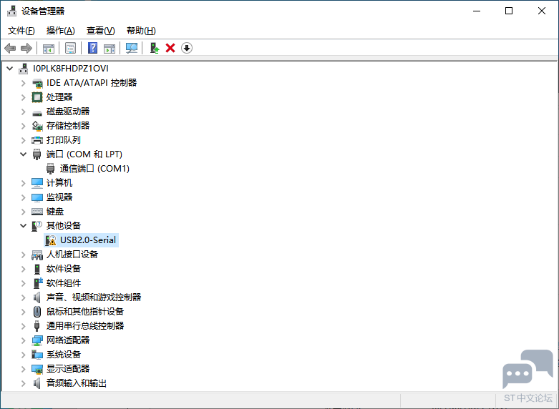The width and height of the screenshot is (559, 409).
Task: Click the printer icon for 打印队列
Action: pyautogui.click(x=37, y=140)
